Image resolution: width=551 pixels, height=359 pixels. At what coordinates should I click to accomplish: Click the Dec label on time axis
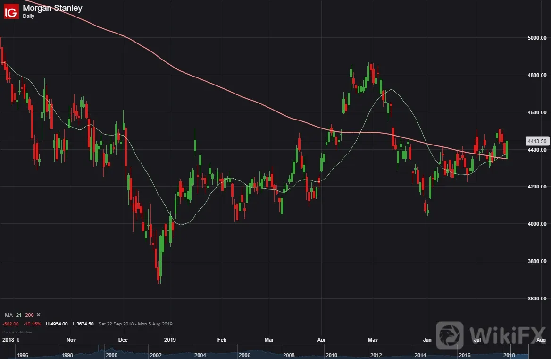(x=123, y=340)
